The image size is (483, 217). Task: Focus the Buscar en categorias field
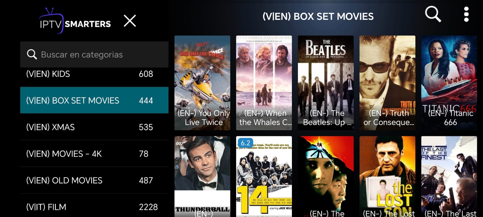[x=94, y=55]
